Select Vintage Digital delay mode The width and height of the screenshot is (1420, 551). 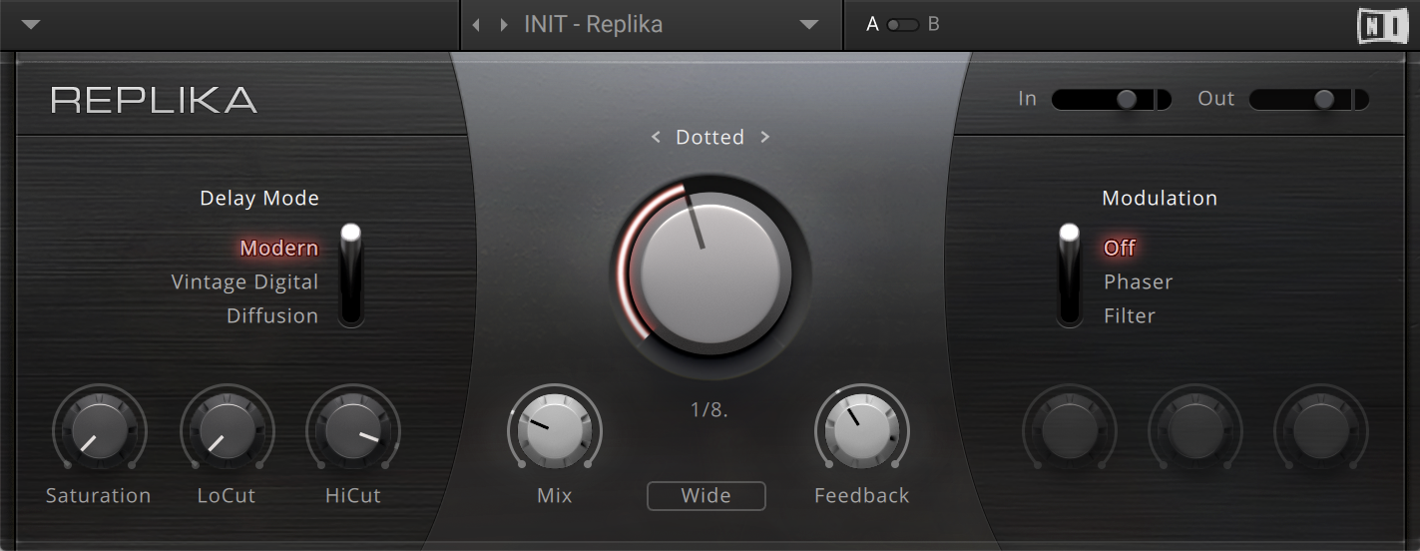pos(244,282)
